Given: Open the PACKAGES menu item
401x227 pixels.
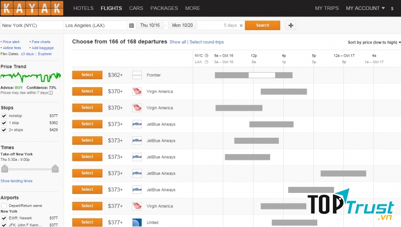Looking at the screenshot, I should click(x=164, y=9).
